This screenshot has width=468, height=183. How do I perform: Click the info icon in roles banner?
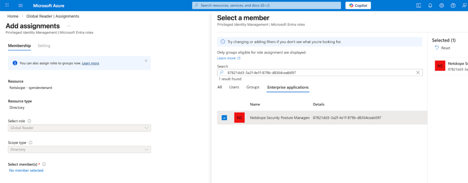[x=15, y=63]
